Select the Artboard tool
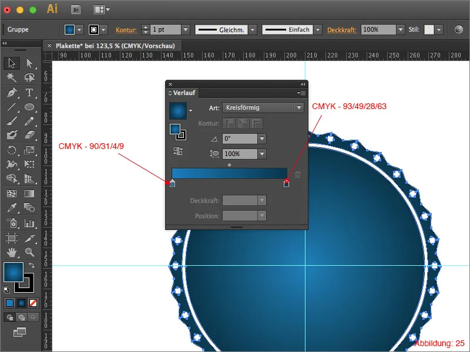 (x=12, y=238)
